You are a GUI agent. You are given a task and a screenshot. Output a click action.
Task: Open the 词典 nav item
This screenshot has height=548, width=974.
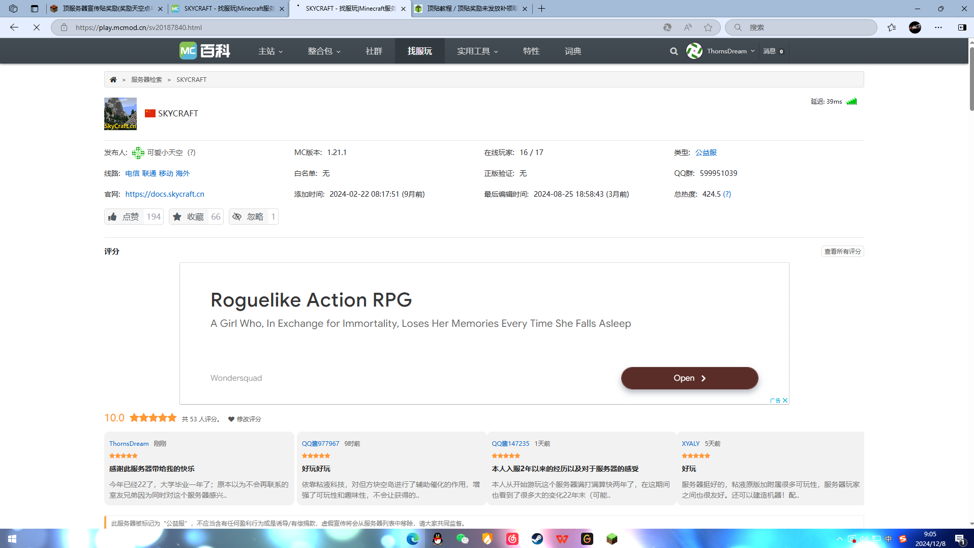coord(572,51)
